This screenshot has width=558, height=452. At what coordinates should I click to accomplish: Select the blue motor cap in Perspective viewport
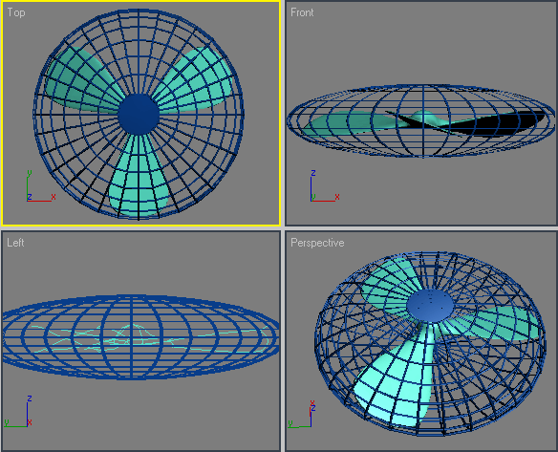click(x=430, y=306)
